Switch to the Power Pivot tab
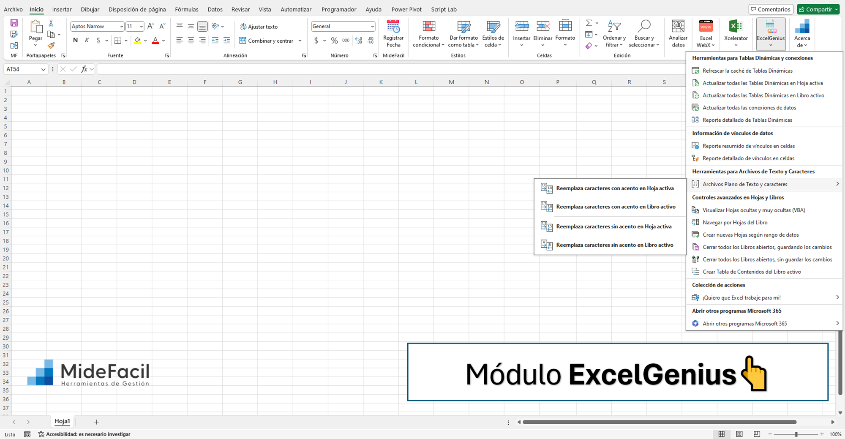Viewport: 845px width, 439px height. [x=406, y=9]
